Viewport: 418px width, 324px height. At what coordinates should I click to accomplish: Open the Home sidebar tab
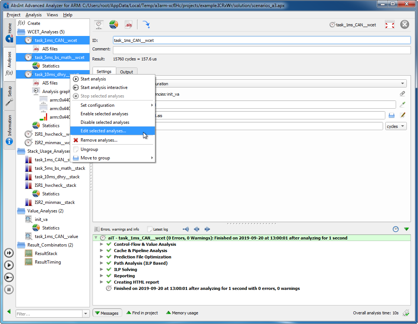point(9,33)
